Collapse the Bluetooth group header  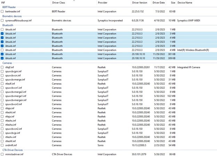[8, 25]
